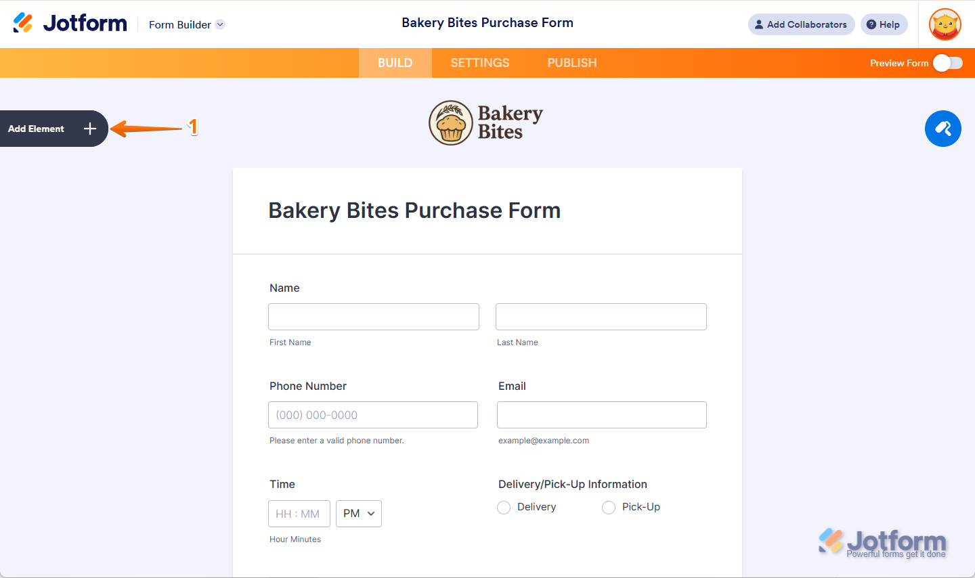975x578 pixels.
Task: Expand the Form Builder dropdown chevron
Action: point(220,24)
